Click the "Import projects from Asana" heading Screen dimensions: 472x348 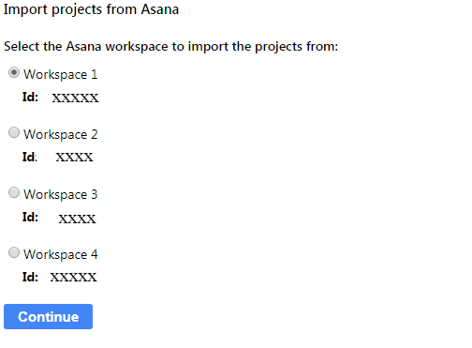tap(91, 9)
